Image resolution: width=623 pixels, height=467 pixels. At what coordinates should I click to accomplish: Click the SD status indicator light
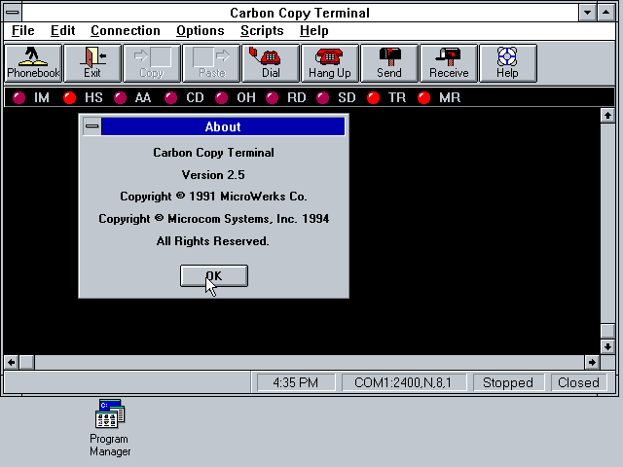pyautogui.click(x=322, y=97)
